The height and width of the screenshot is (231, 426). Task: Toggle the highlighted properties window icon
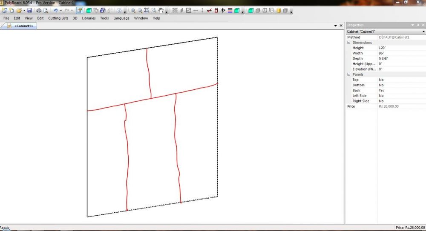pos(79,10)
